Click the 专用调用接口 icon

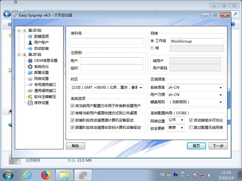pos(30,85)
